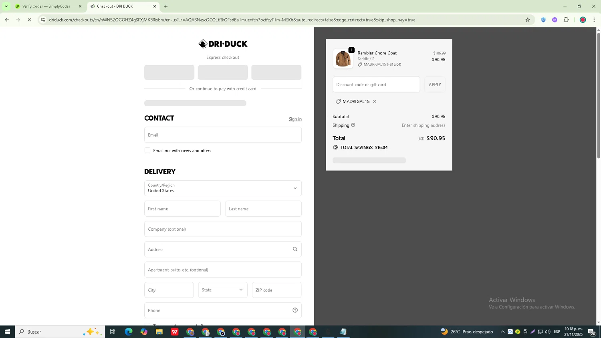This screenshot has width=601, height=338.
Task: Click the Apartment, suite field
Action: click(223, 270)
